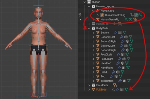Click the modifier wrench icon on Foot0Right row
Screen dimensions: 150x99
(x=119, y=59)
